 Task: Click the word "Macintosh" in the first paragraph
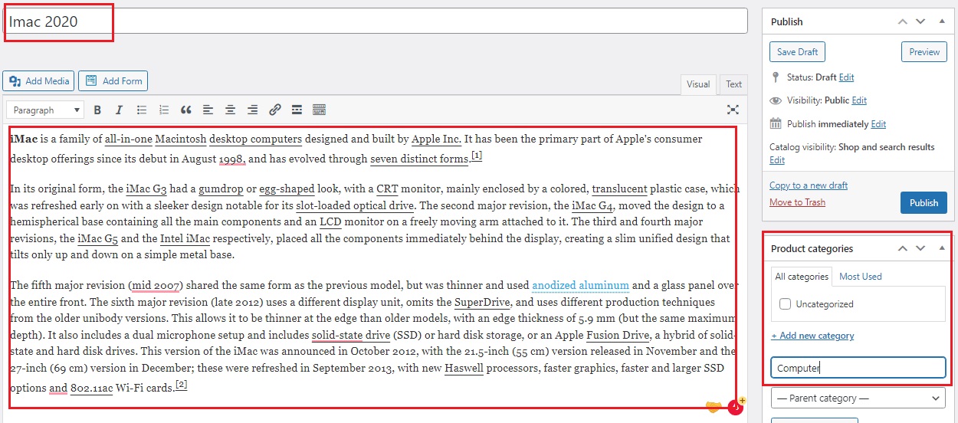[x=181, y=139]
